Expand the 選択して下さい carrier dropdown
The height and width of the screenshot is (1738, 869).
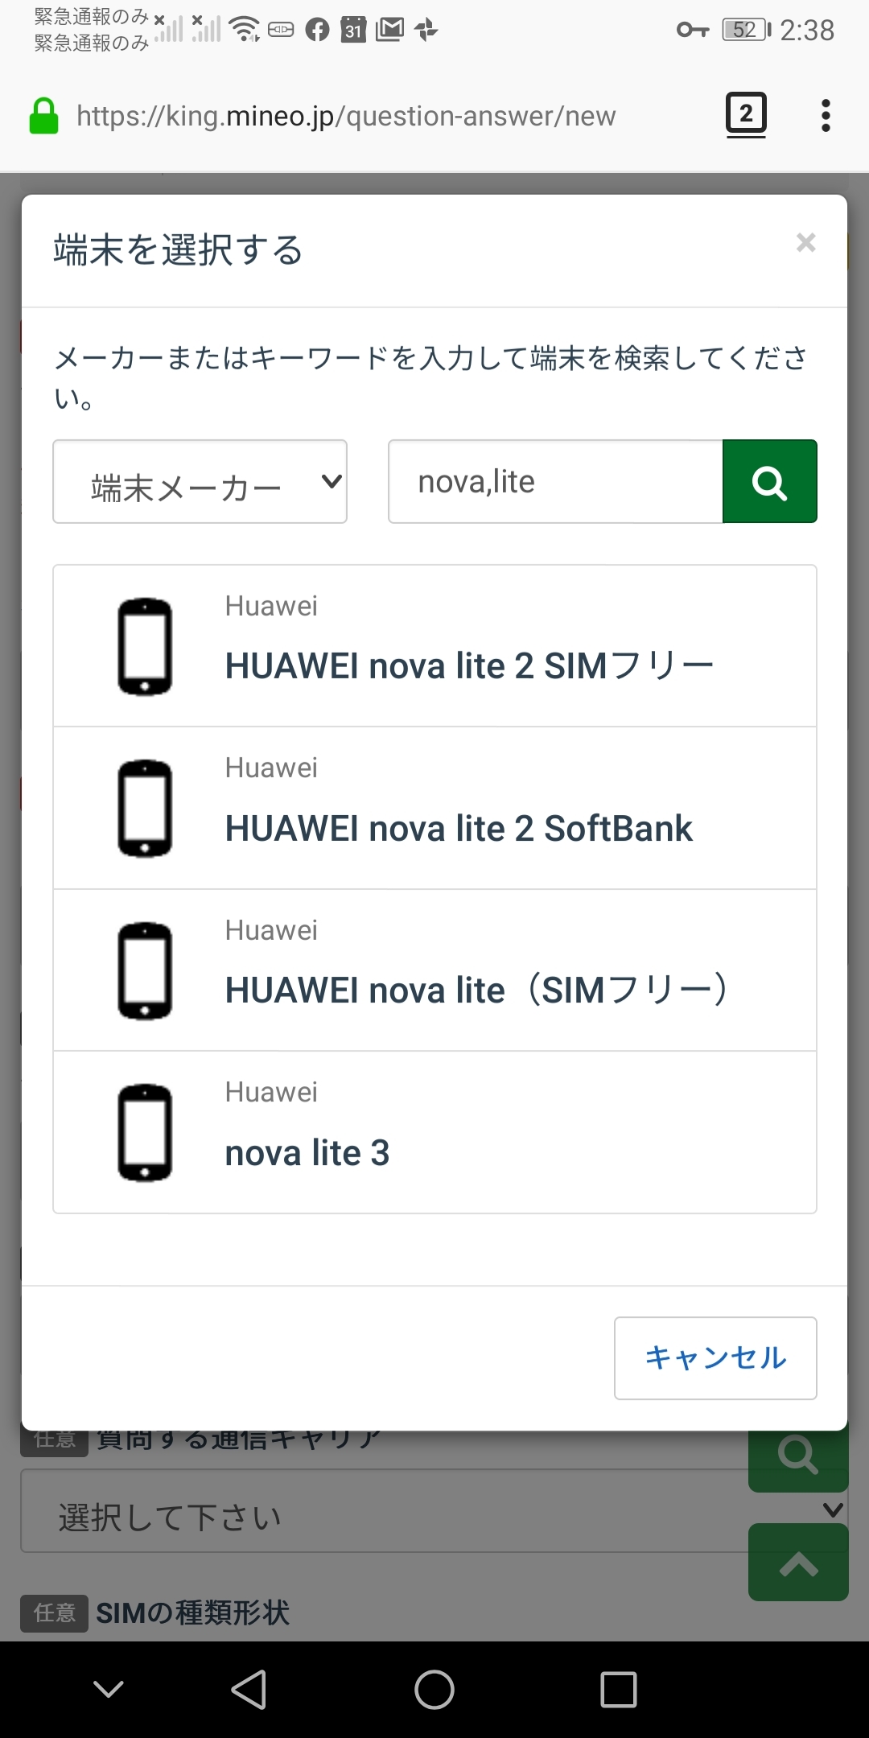click(386, 1516)
